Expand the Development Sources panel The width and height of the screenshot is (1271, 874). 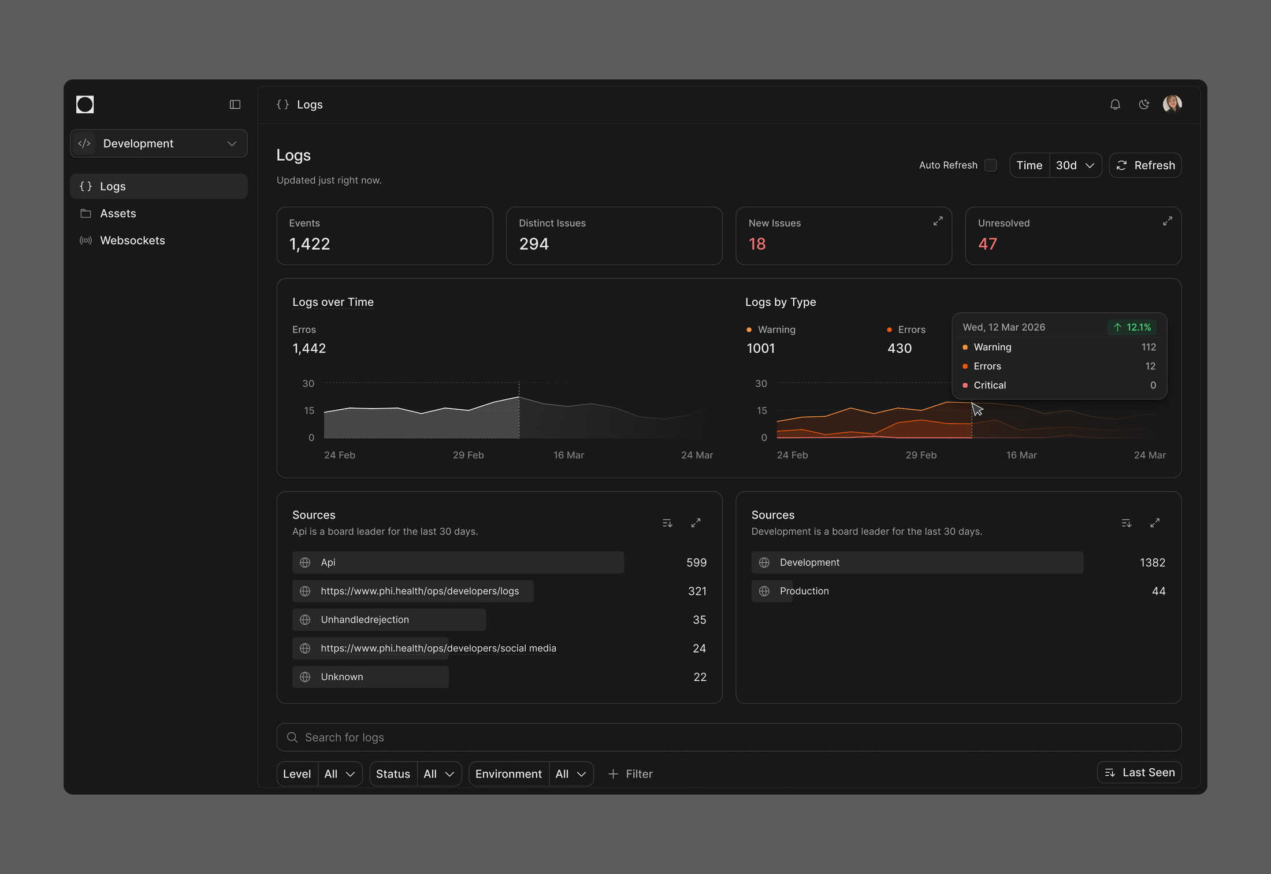(x=1154, y=523)
